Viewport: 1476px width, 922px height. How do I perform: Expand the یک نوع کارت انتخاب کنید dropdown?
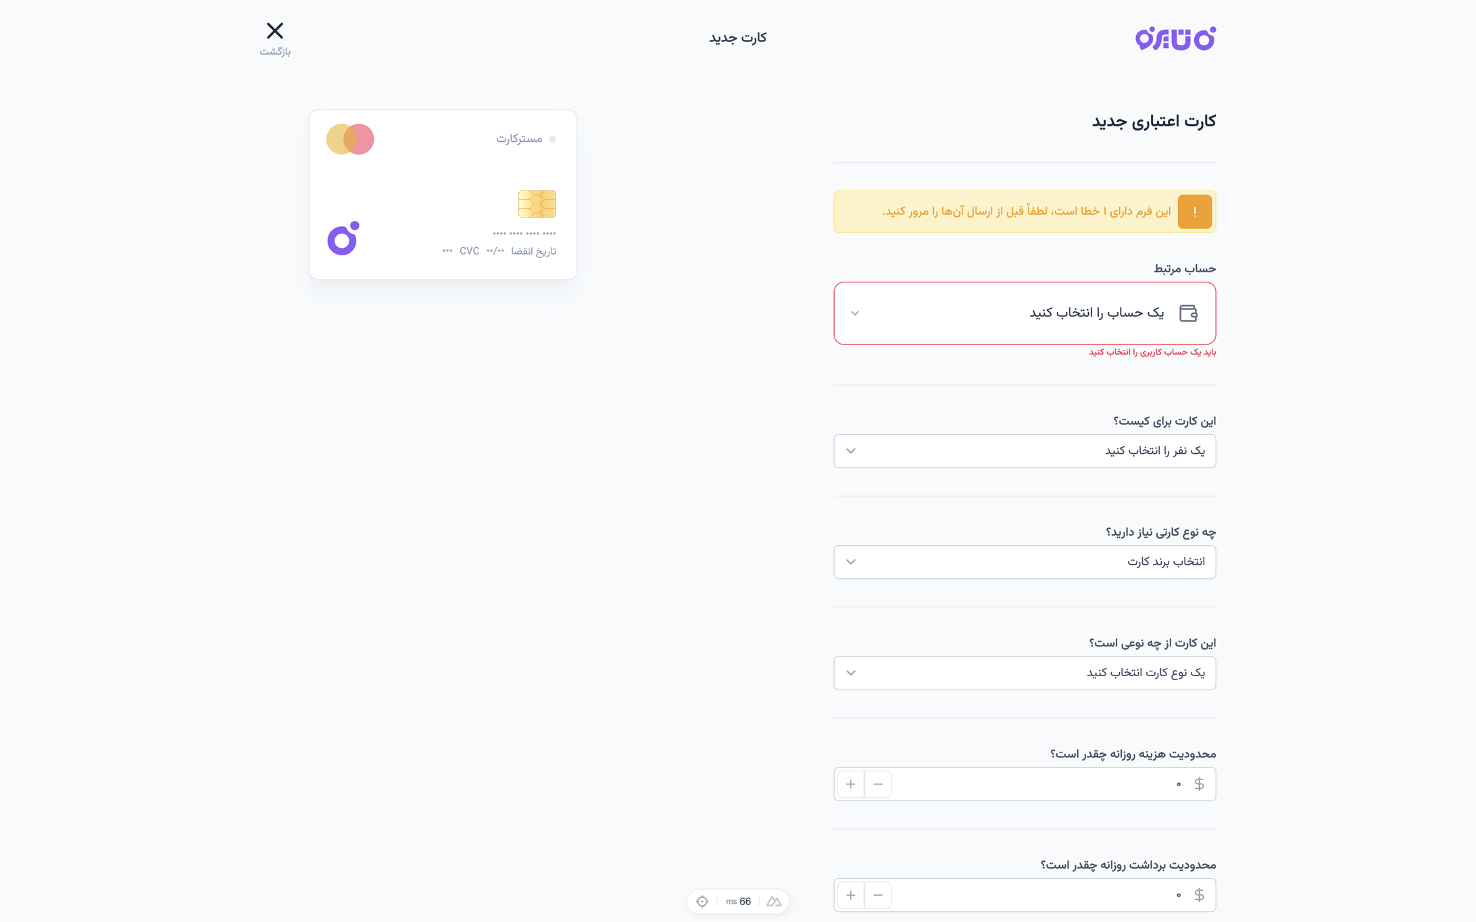[x=1025, y=673]
